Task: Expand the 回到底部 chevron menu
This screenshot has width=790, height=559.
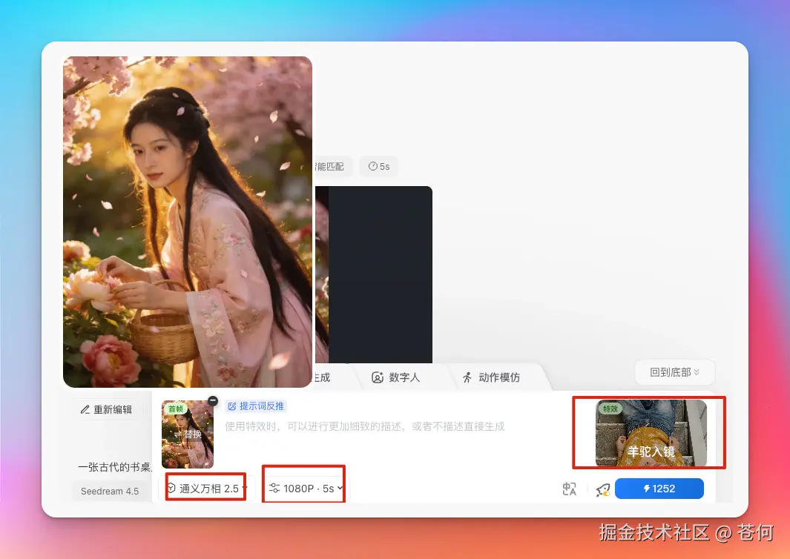Action: tap(696, 372)
